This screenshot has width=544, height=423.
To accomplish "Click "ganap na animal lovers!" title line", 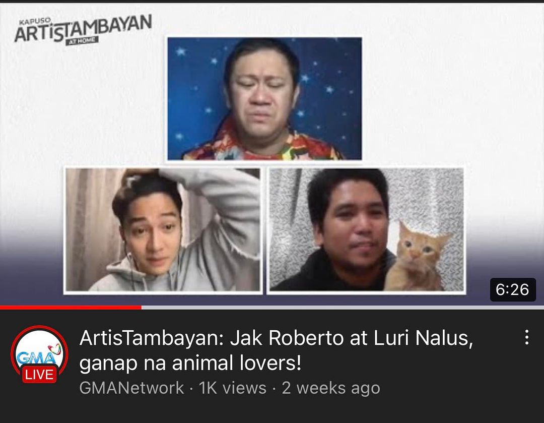I will [x=190, y=364].
